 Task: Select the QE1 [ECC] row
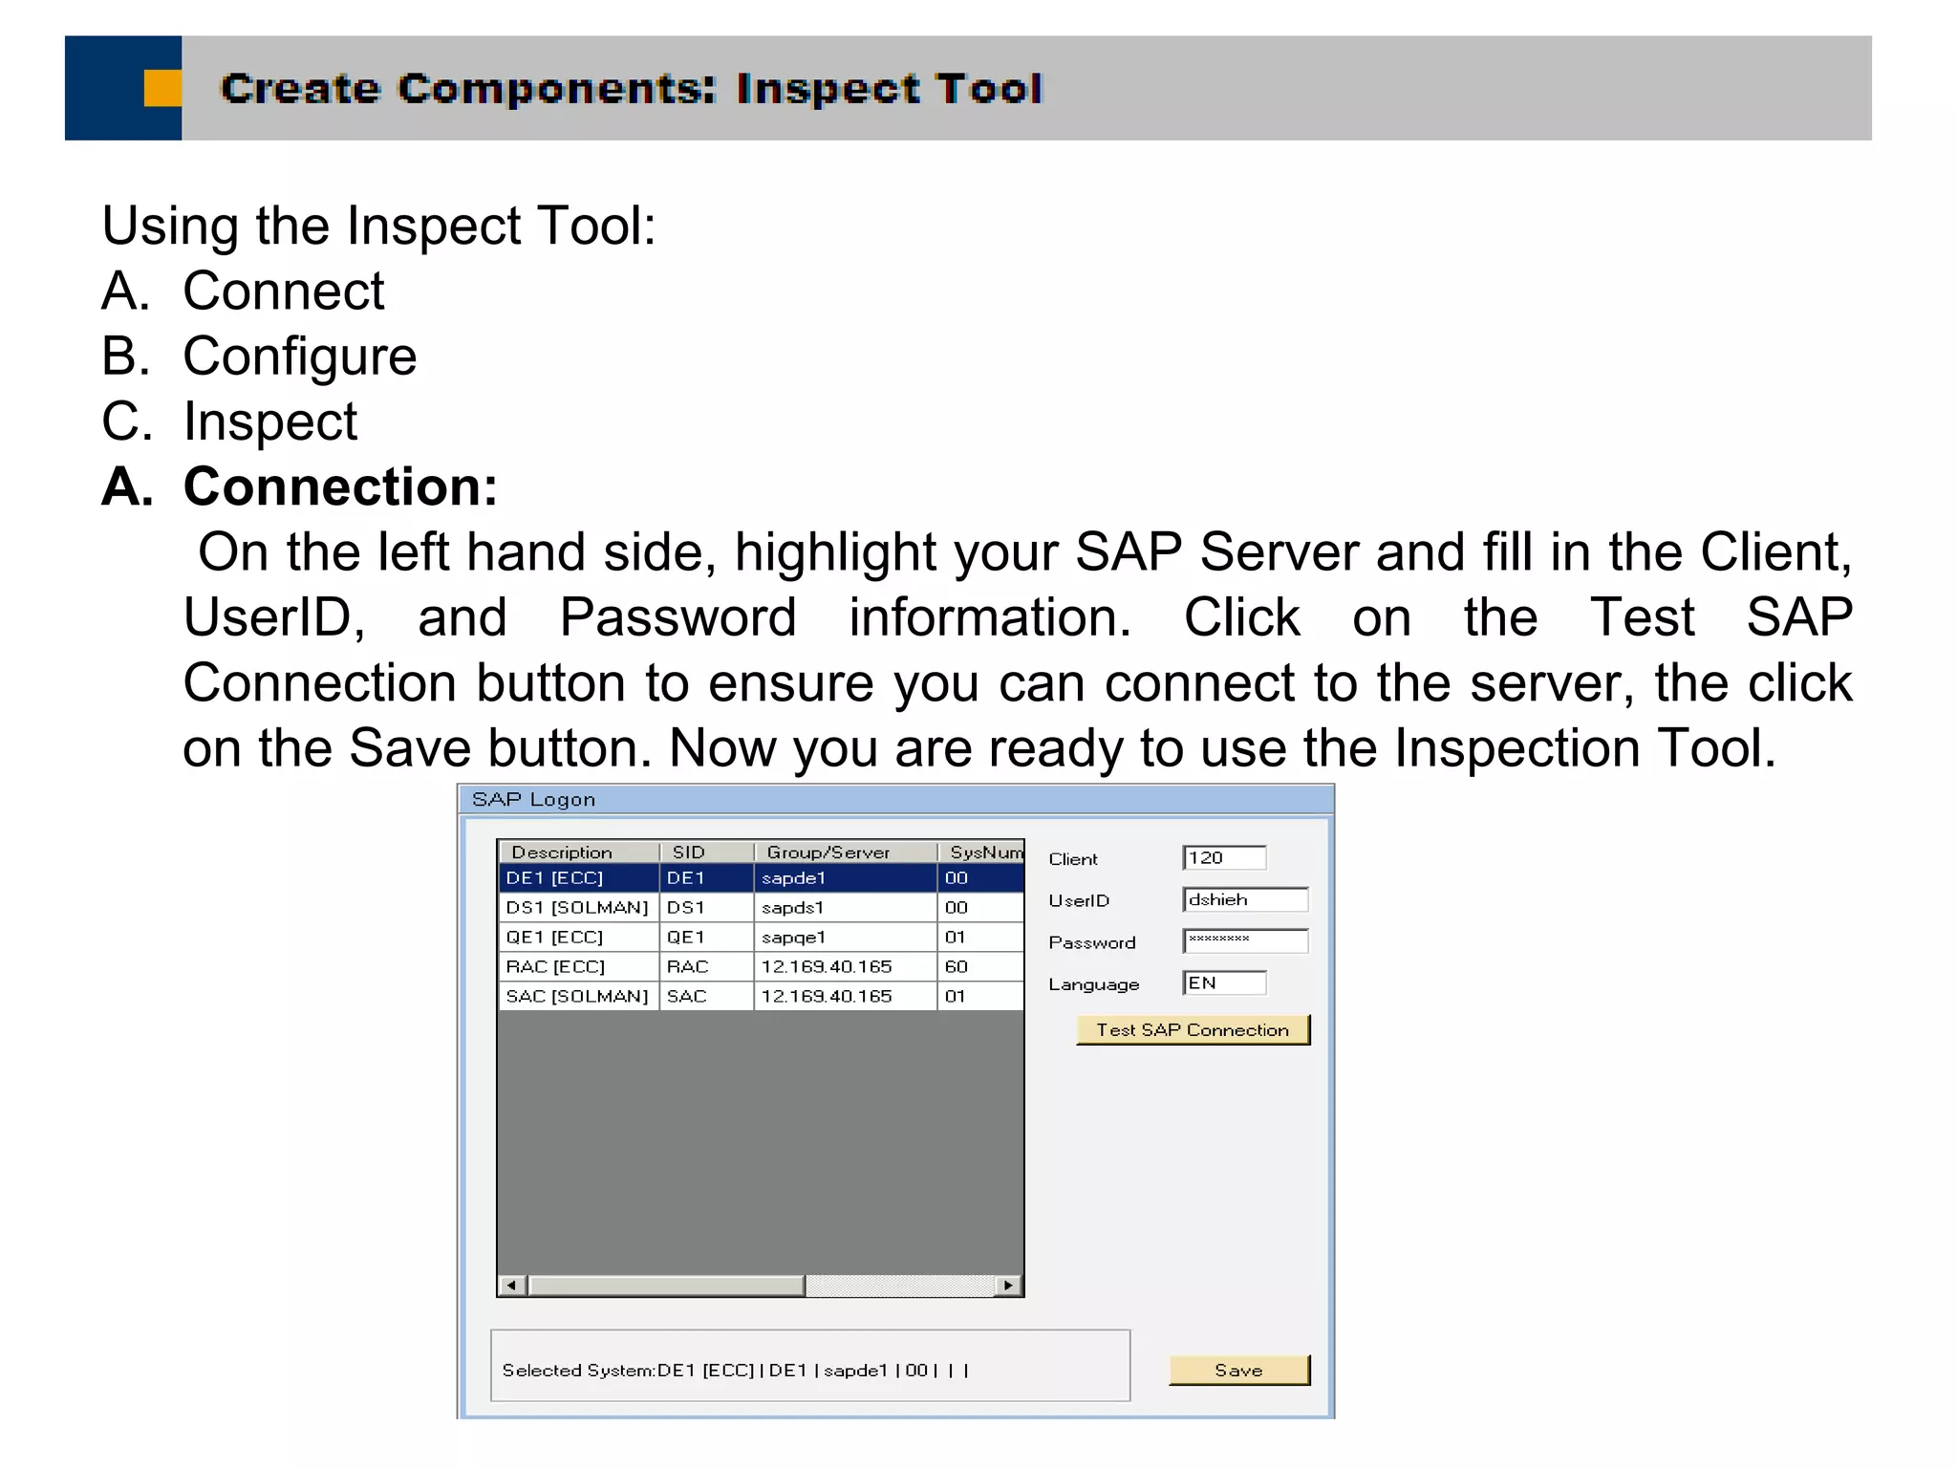click(761, 937)
